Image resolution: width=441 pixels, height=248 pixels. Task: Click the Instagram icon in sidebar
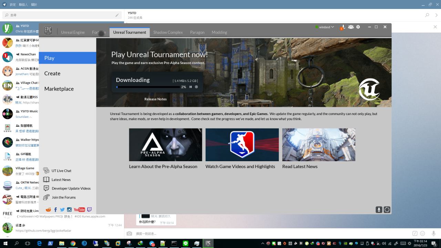coord(69,209)
